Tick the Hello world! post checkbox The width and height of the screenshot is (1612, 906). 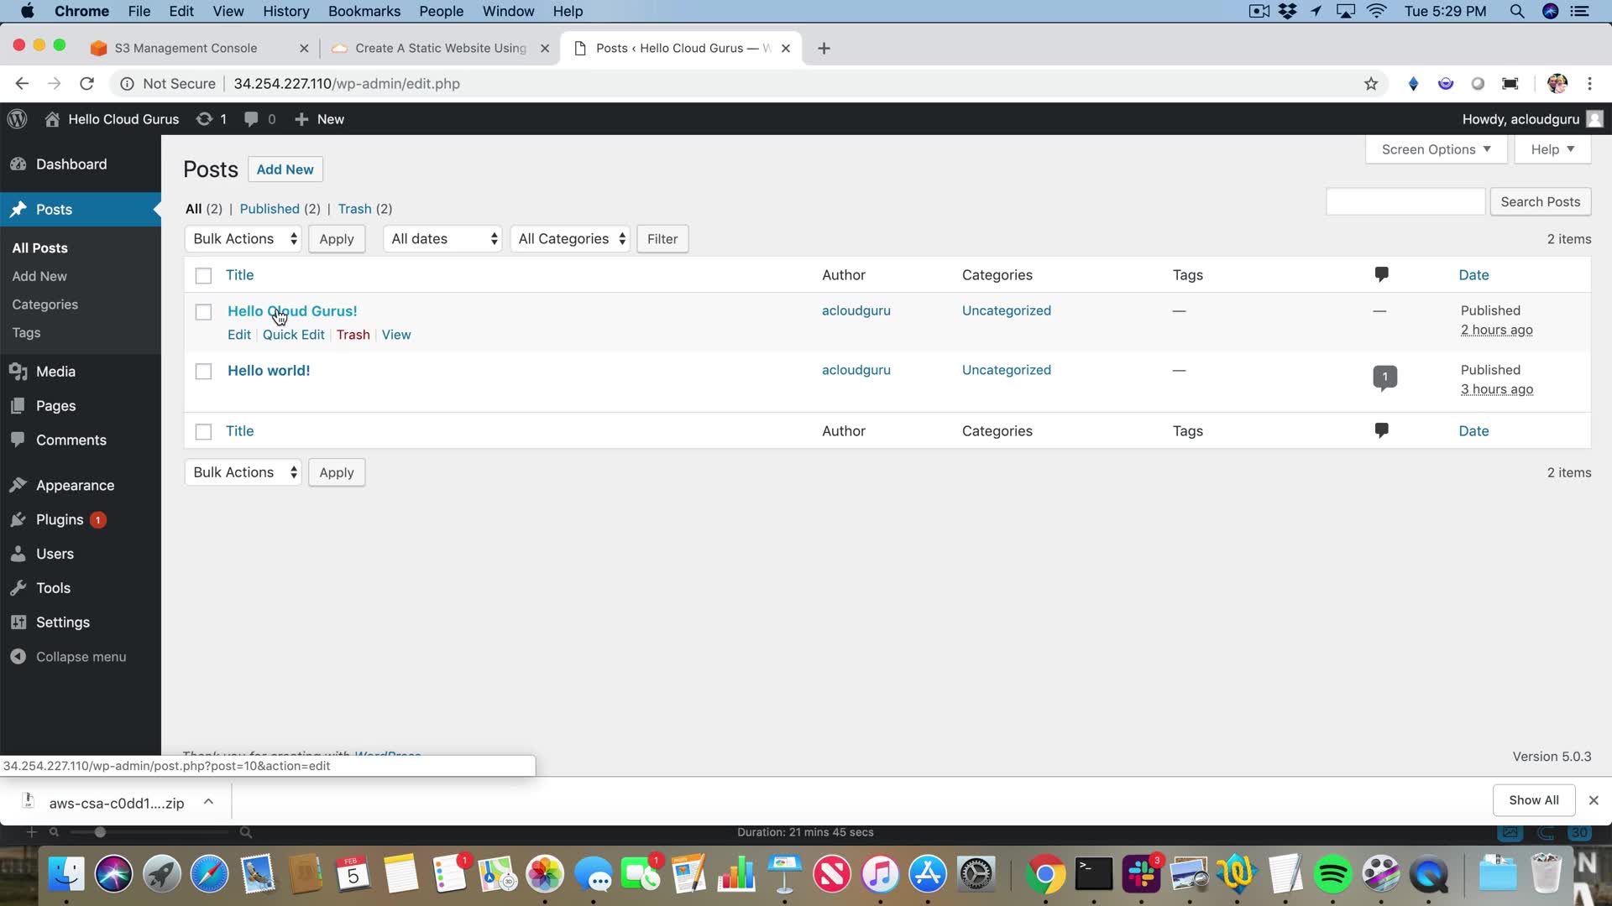pos(203,372)
